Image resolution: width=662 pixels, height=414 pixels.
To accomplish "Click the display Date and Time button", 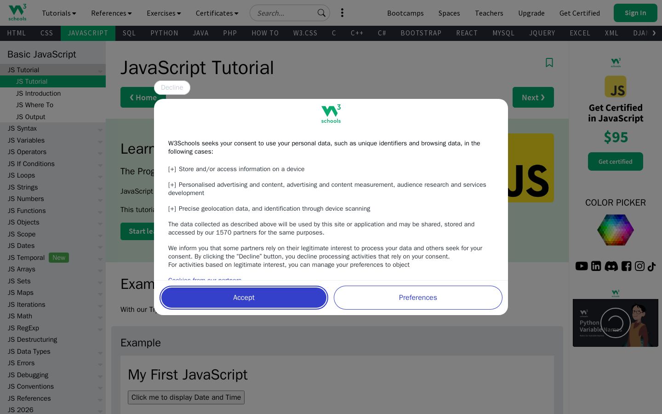I will click(186, 397).
